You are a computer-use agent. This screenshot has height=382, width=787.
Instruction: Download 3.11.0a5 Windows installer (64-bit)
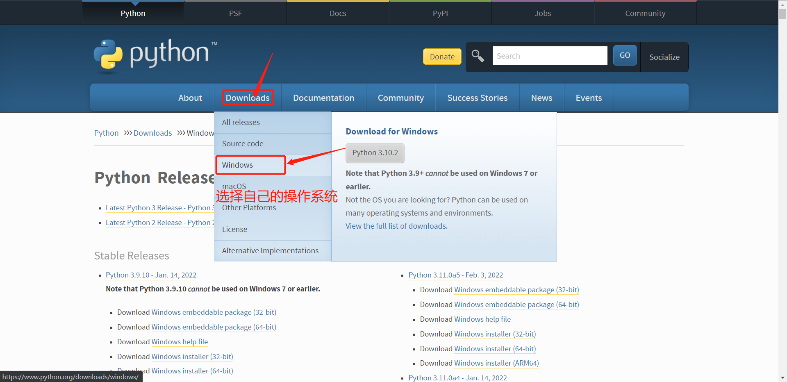point(495,349)
